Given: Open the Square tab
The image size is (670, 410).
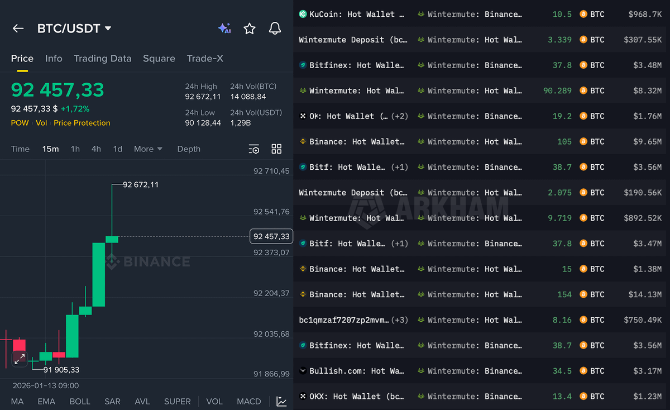Looking at the screenshot, I should pos(159,59).
